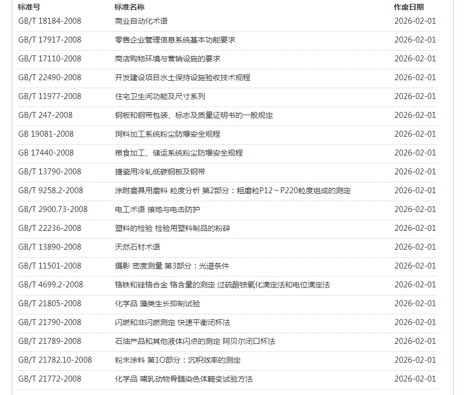Open GB/T 17917-2008 standard number
468x395 pixels.
(49, 40)
